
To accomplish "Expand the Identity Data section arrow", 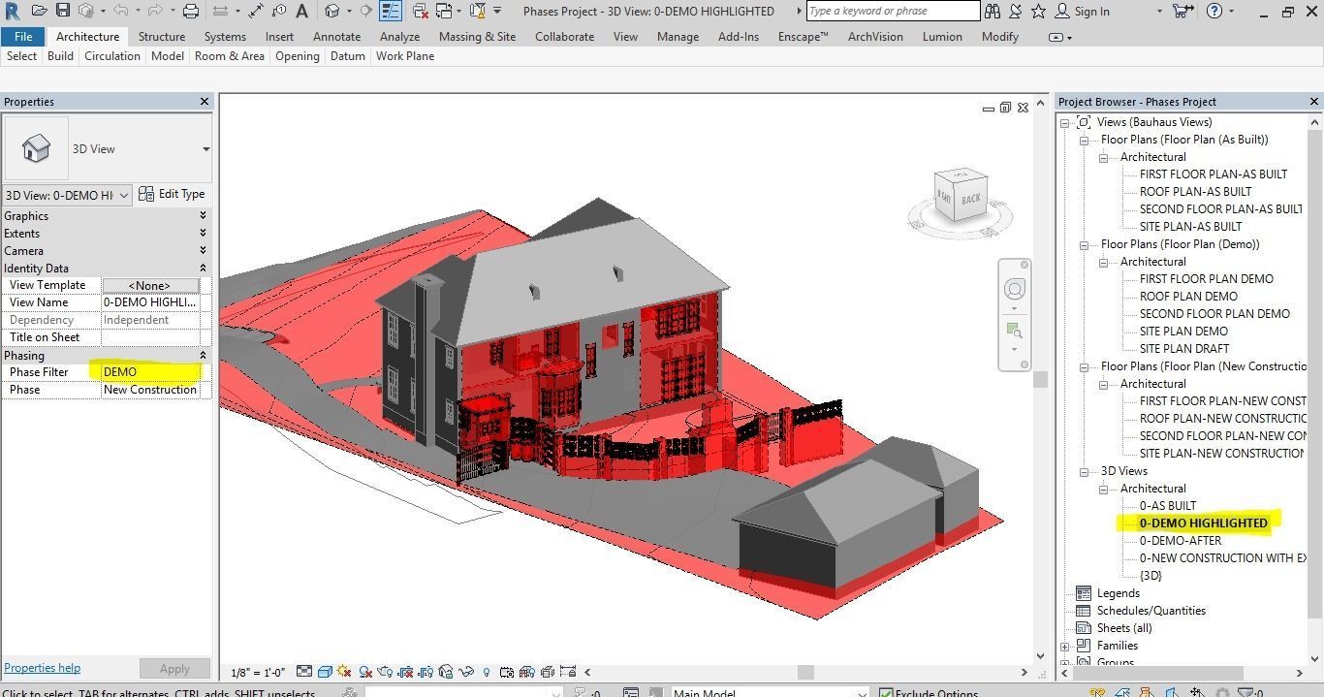I will tap(203, 268).
